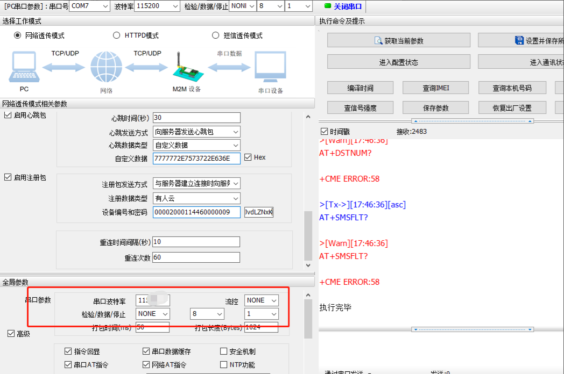
Task: Click query IMEI button
Action: [435, 88]
